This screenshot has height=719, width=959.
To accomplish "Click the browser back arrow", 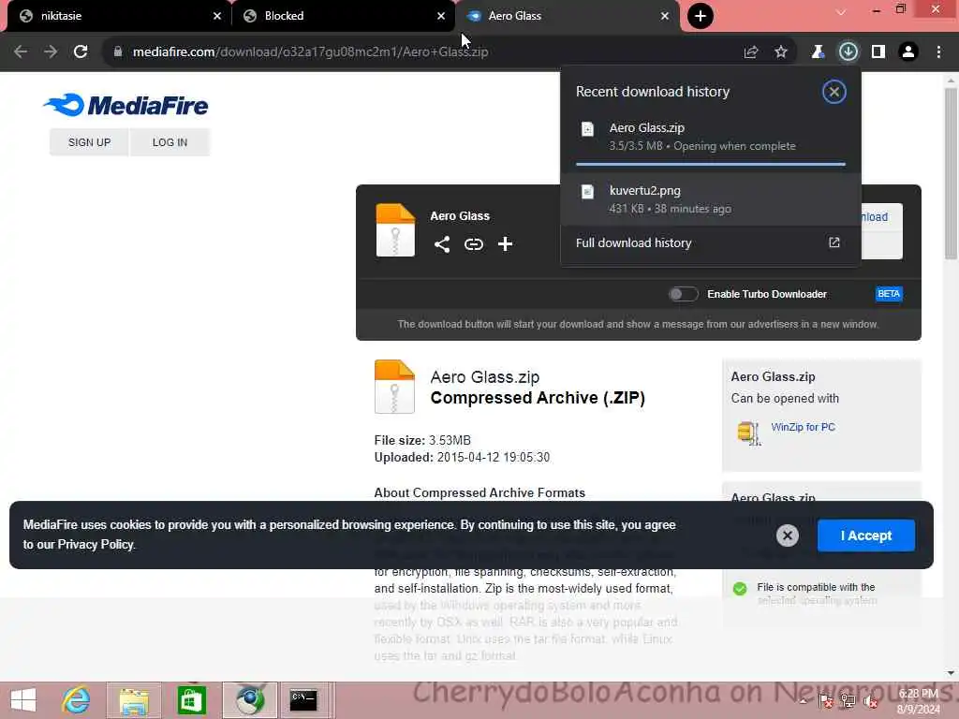I will tap(21, 52).
